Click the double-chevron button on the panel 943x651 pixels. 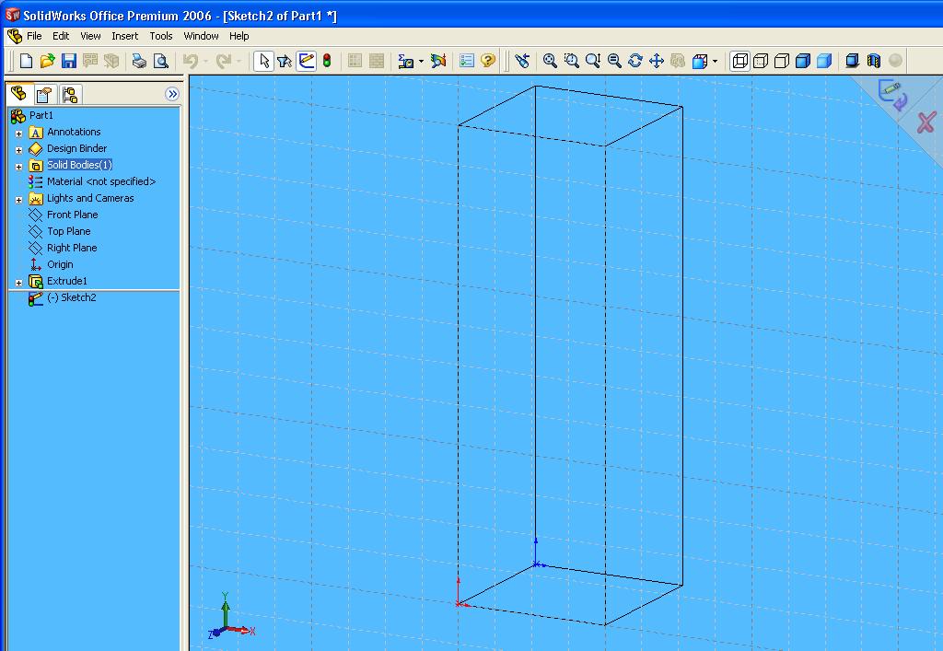click(x=172, y=94)
